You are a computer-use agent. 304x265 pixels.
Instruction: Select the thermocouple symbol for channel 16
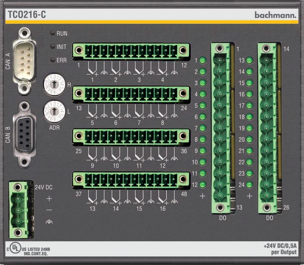click(x=163, y=198)
